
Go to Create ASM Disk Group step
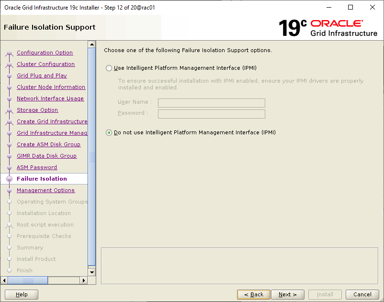48,145
